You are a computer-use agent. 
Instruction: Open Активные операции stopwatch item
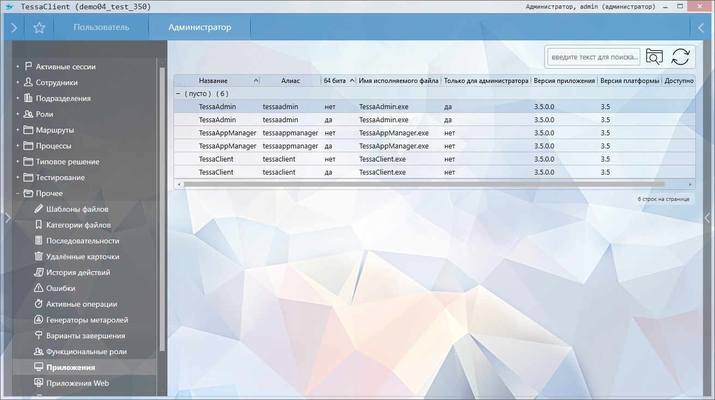(81, 304)
